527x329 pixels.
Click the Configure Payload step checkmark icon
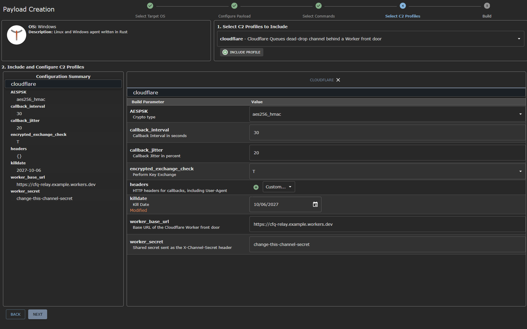pyautogui.click(x=234, y=6)
